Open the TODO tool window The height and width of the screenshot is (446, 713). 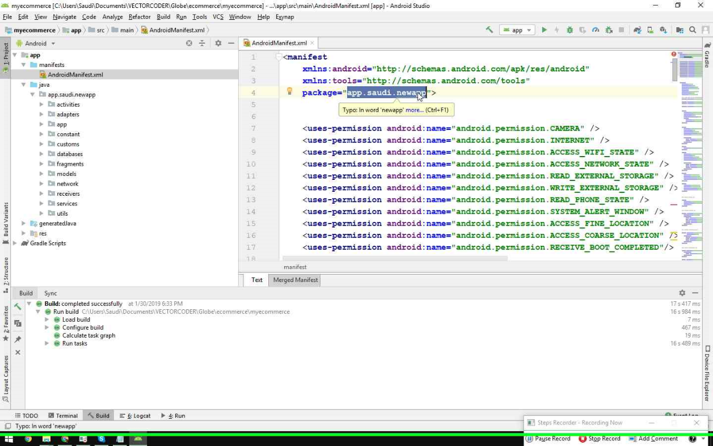(27, 415)
